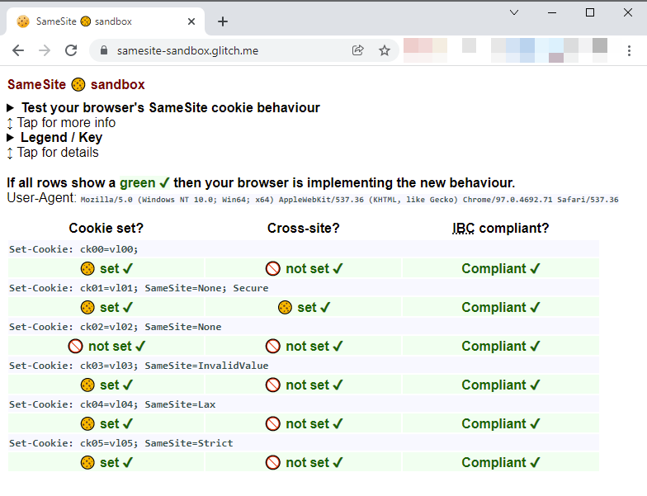Click 'Set-Cookie: ck04=vl04; SameSite=Lax' text
The height and width of the screenshot is (496, 647).
(112, 404)
